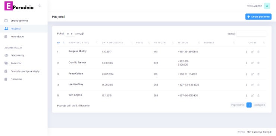Click the Kalendarze calendar icon
Image resolution: width=276 pixels, height=136 pixels.
point(6,37)
